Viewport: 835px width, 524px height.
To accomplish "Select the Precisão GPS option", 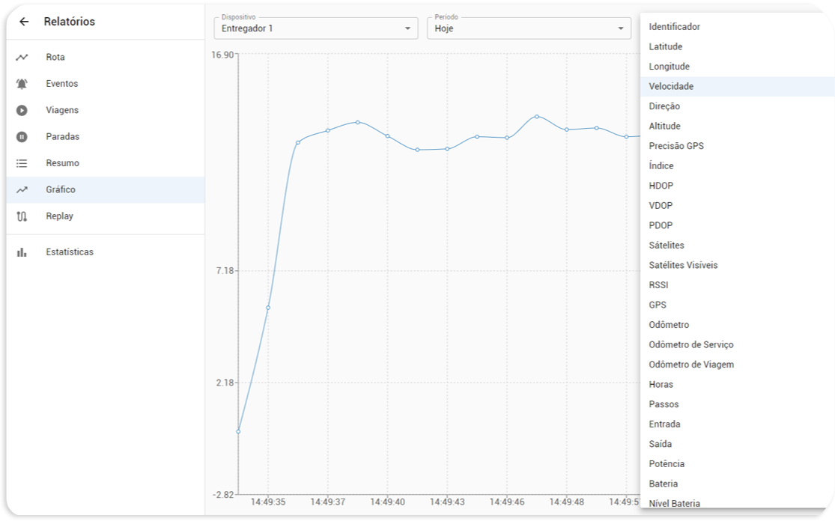I will click(x=676, y=146).
